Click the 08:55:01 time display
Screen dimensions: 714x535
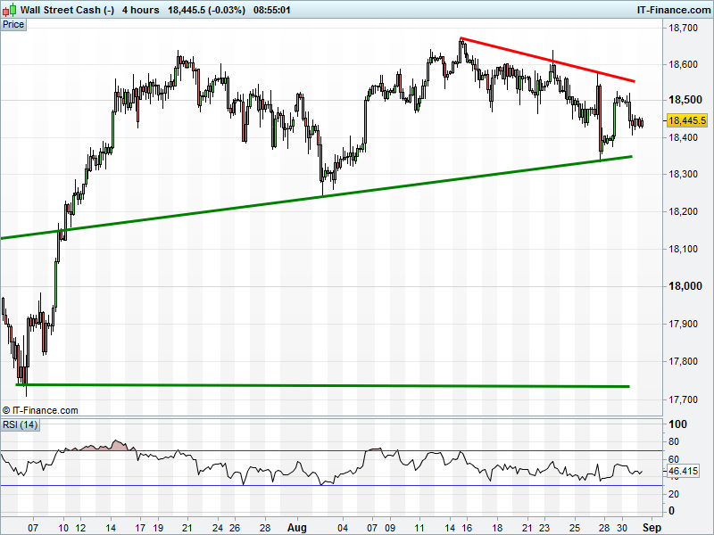pos(272,10)
